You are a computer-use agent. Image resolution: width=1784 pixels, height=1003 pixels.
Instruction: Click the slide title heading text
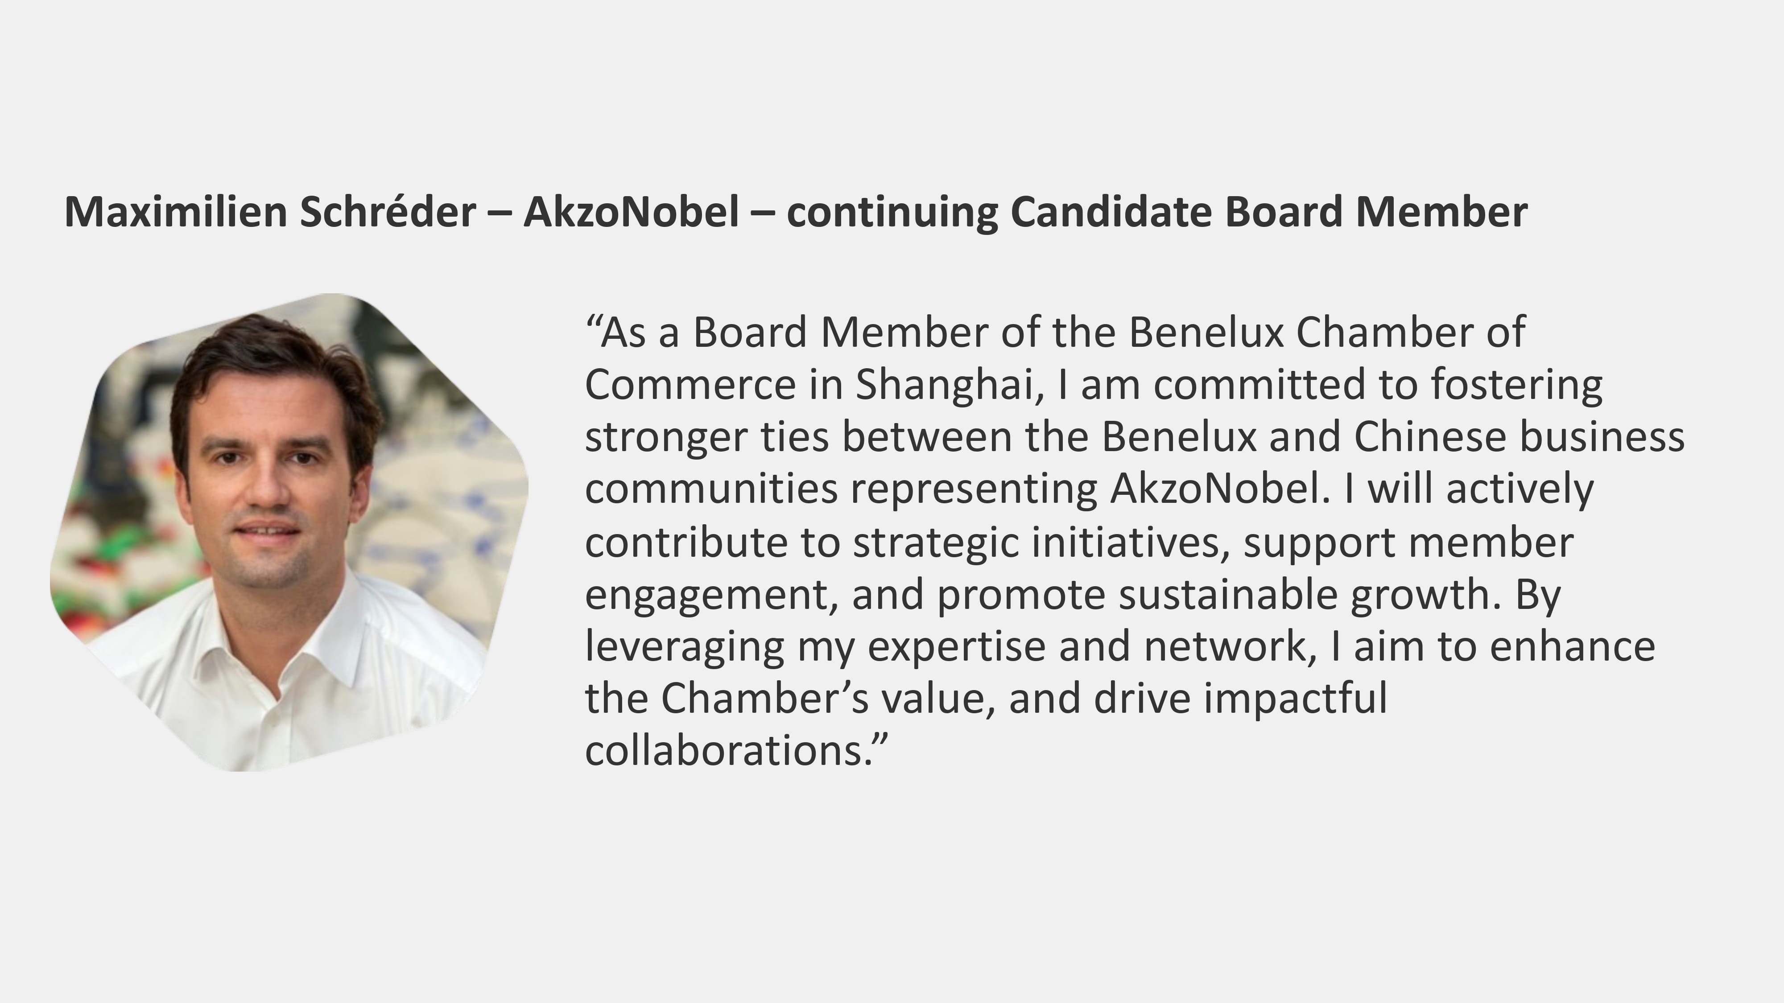[x=795, y=212]
